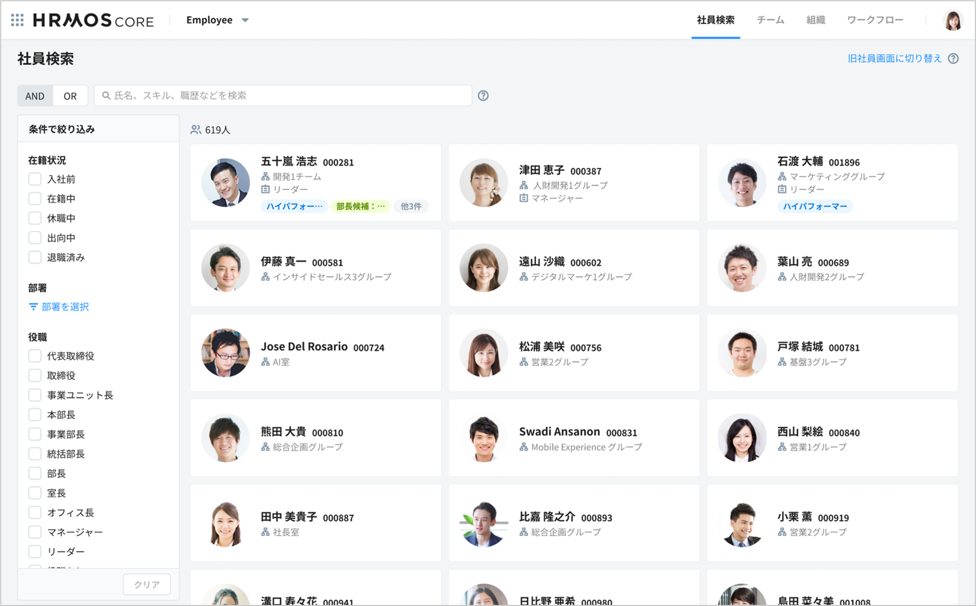976x606 pixels.
Task: Click the 619人 people count icon
Action: tap(196, 130)
